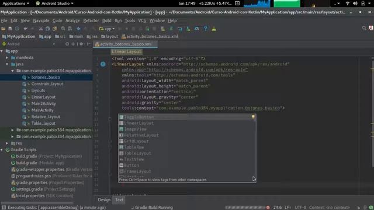Stop the Gradle build with red button
Viewport: 374px width, 210px height.
pyautogui.click(x=268, y=208)
